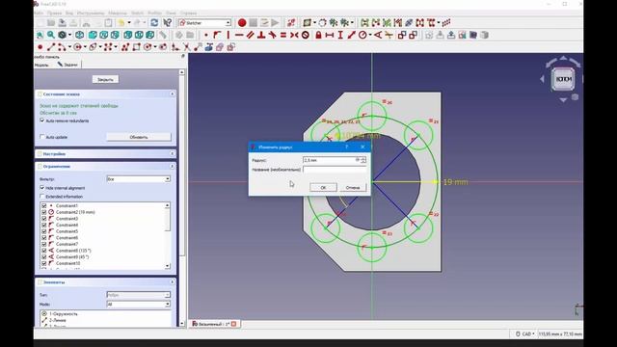Select the create point tool
This screenshot has width=617, height=347.
tap(40, 47)
